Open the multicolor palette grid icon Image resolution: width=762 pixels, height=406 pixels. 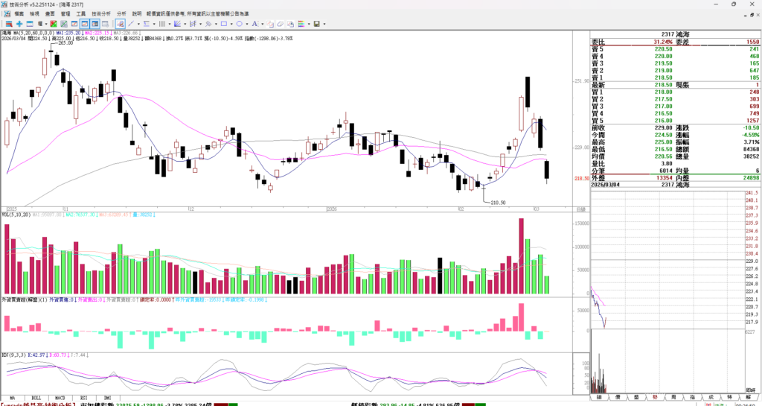click(301, 24)
